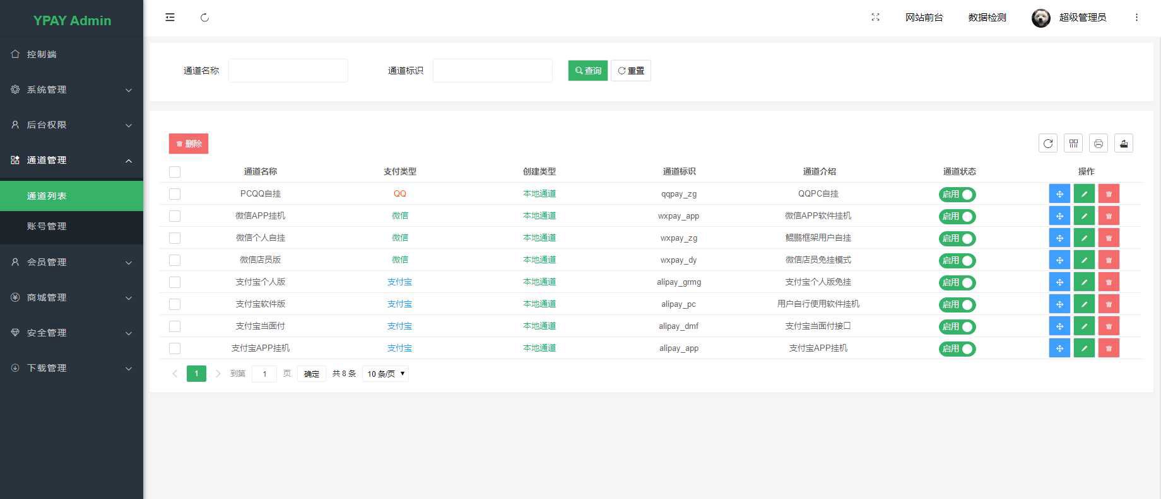Toggle the 启用 switch for qqpay_zg

pos(957,195)
